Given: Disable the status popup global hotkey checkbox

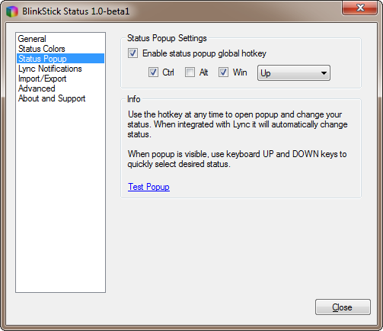Looking at the screenshot, I should tap(132, 53).
